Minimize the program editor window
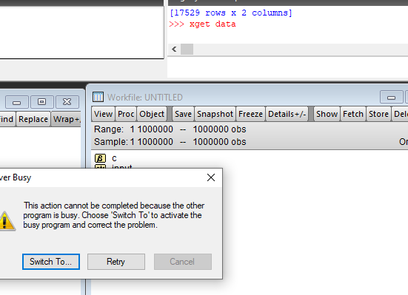Image resolution: width=408 pixels, height=295 pixels. (x=16, y=102)
